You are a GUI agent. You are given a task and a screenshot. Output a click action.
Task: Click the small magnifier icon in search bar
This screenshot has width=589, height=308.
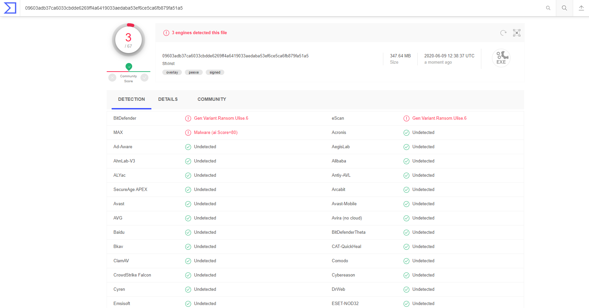[548, 8]
